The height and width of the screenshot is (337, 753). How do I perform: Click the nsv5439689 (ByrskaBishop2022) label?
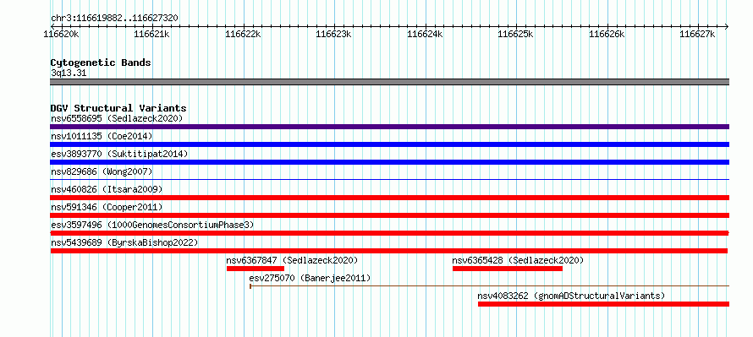click(124, 242)
